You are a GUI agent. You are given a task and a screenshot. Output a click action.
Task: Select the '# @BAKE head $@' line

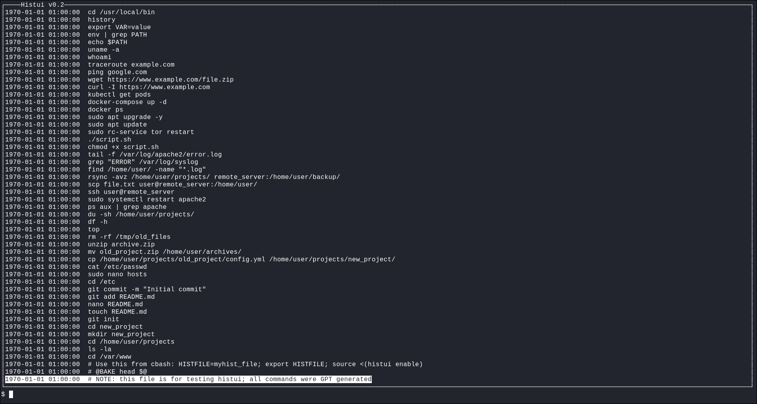[117, 372]
